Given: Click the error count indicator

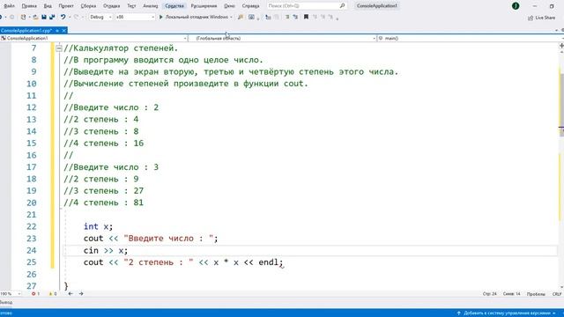Looking at the screenshot, I should click(35, 293).
